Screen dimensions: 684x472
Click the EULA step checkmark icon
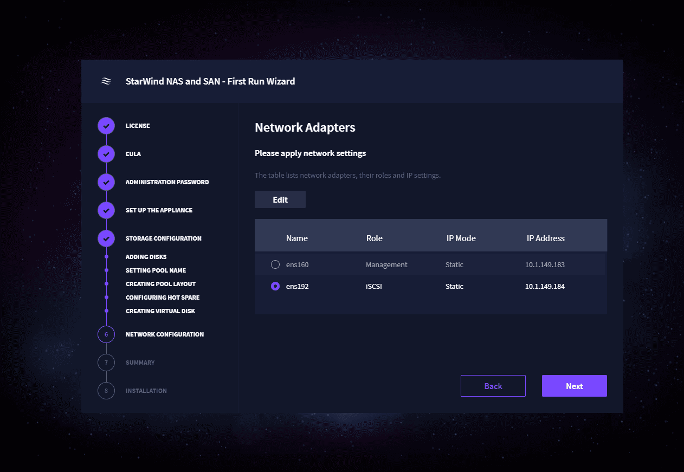pyautogui.click(x=106, y=154)
